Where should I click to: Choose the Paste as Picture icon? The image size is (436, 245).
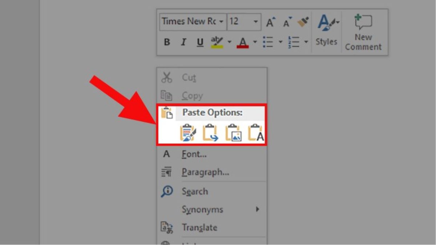[x=233, y=133]
